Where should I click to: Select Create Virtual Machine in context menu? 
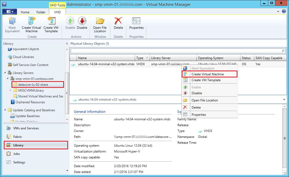tap(207, 74)
